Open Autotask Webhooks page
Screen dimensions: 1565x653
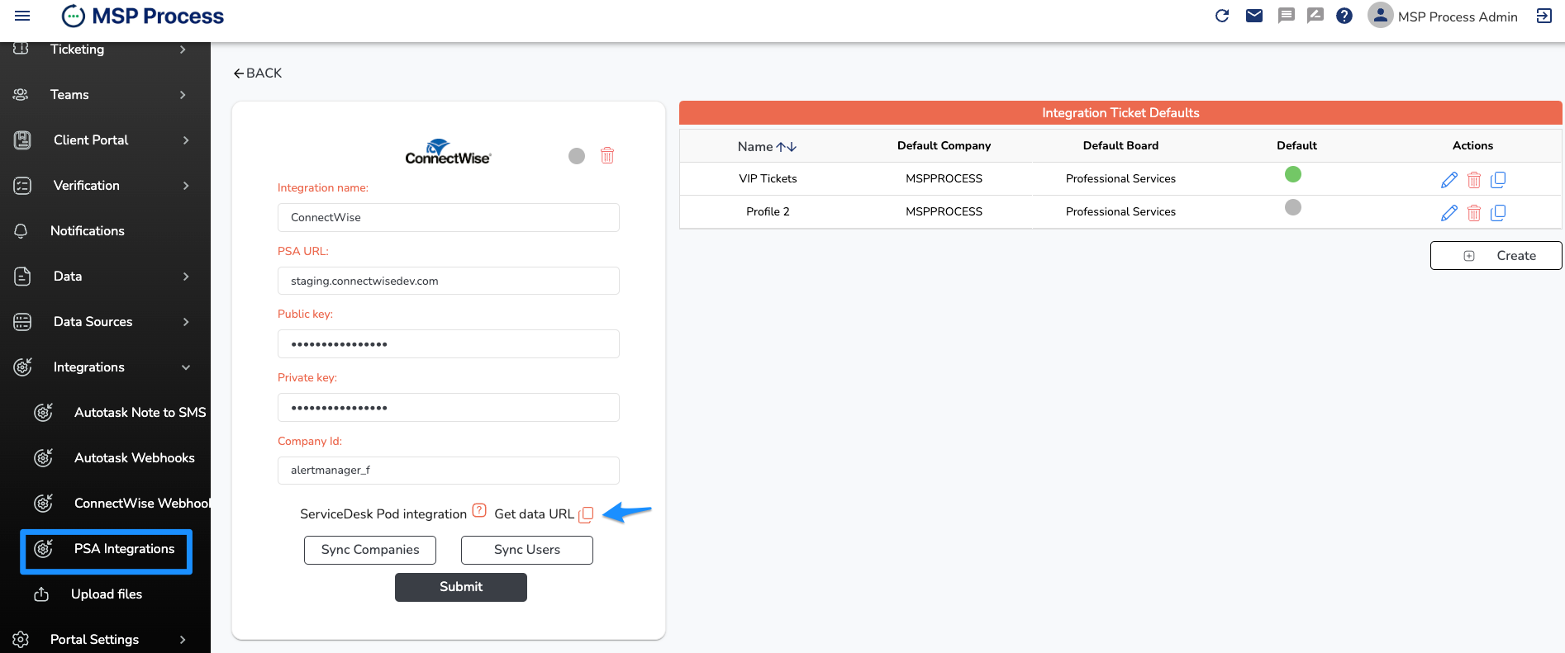tap(135, 458)
